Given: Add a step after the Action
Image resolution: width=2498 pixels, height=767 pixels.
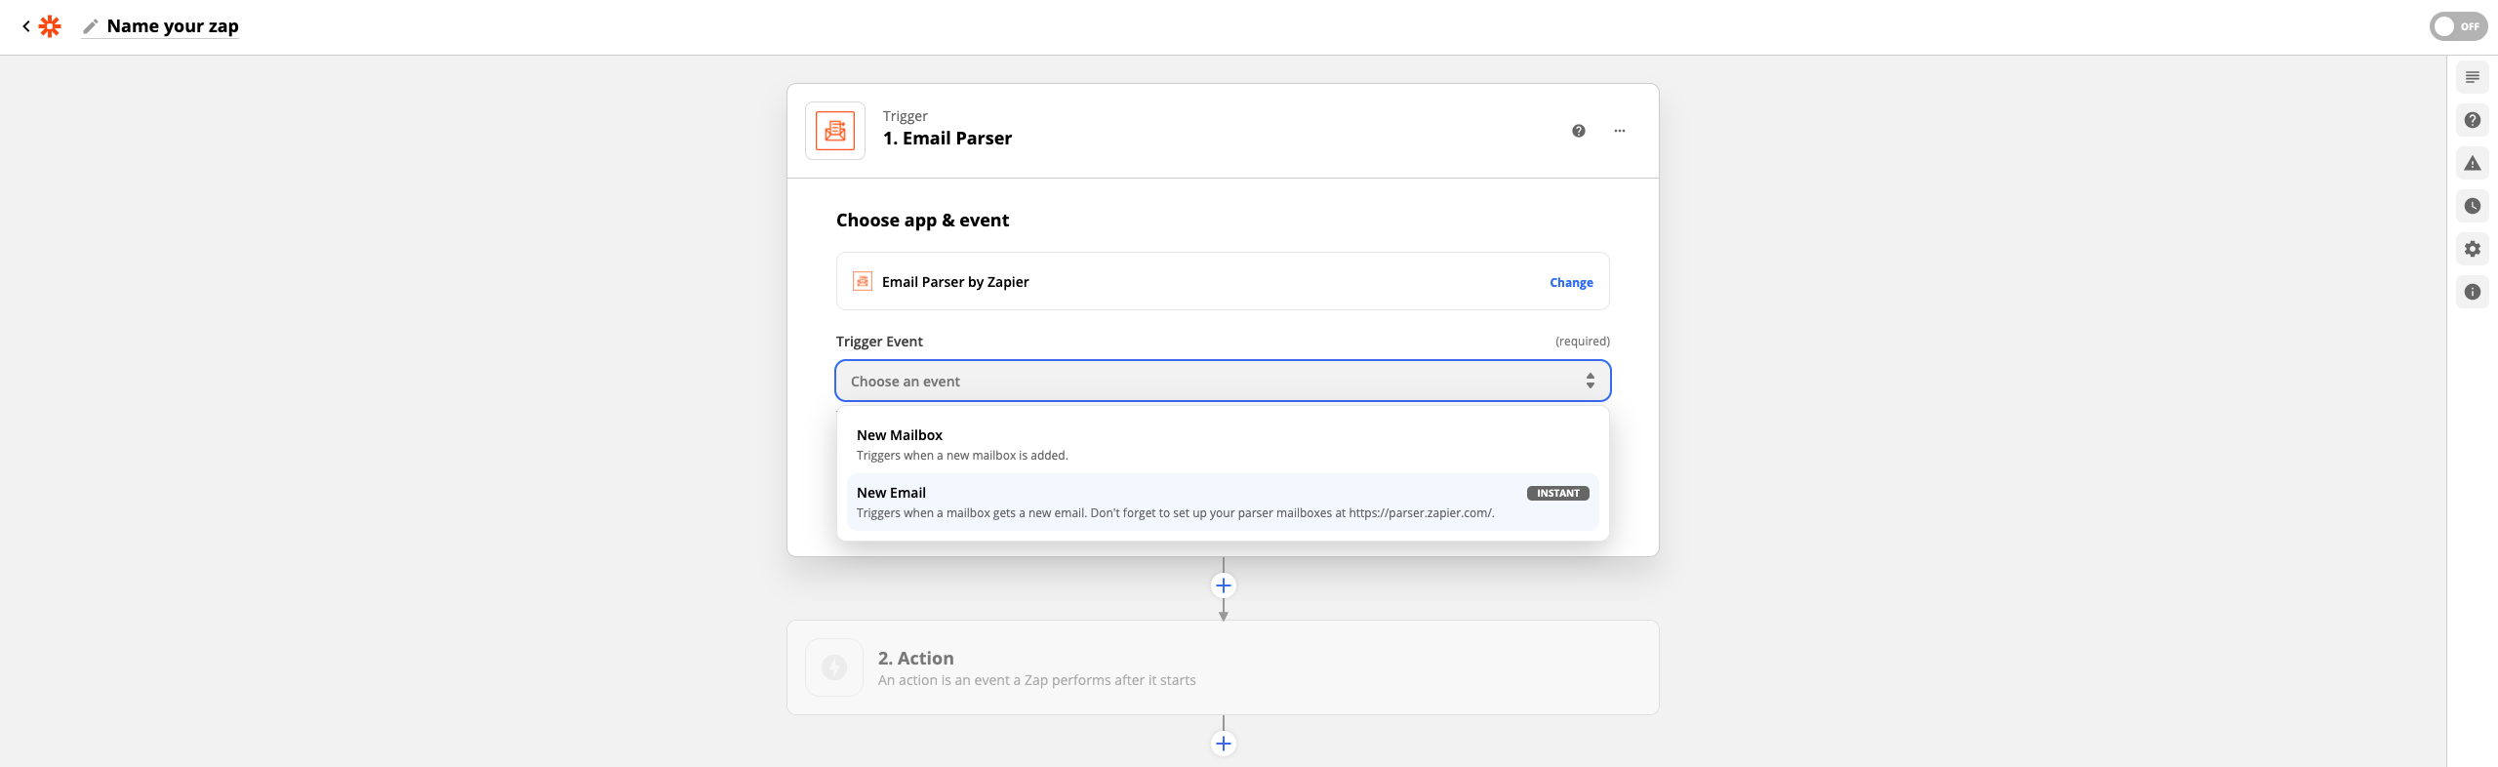Looking at the screenshot, I should click(1223, 744).
